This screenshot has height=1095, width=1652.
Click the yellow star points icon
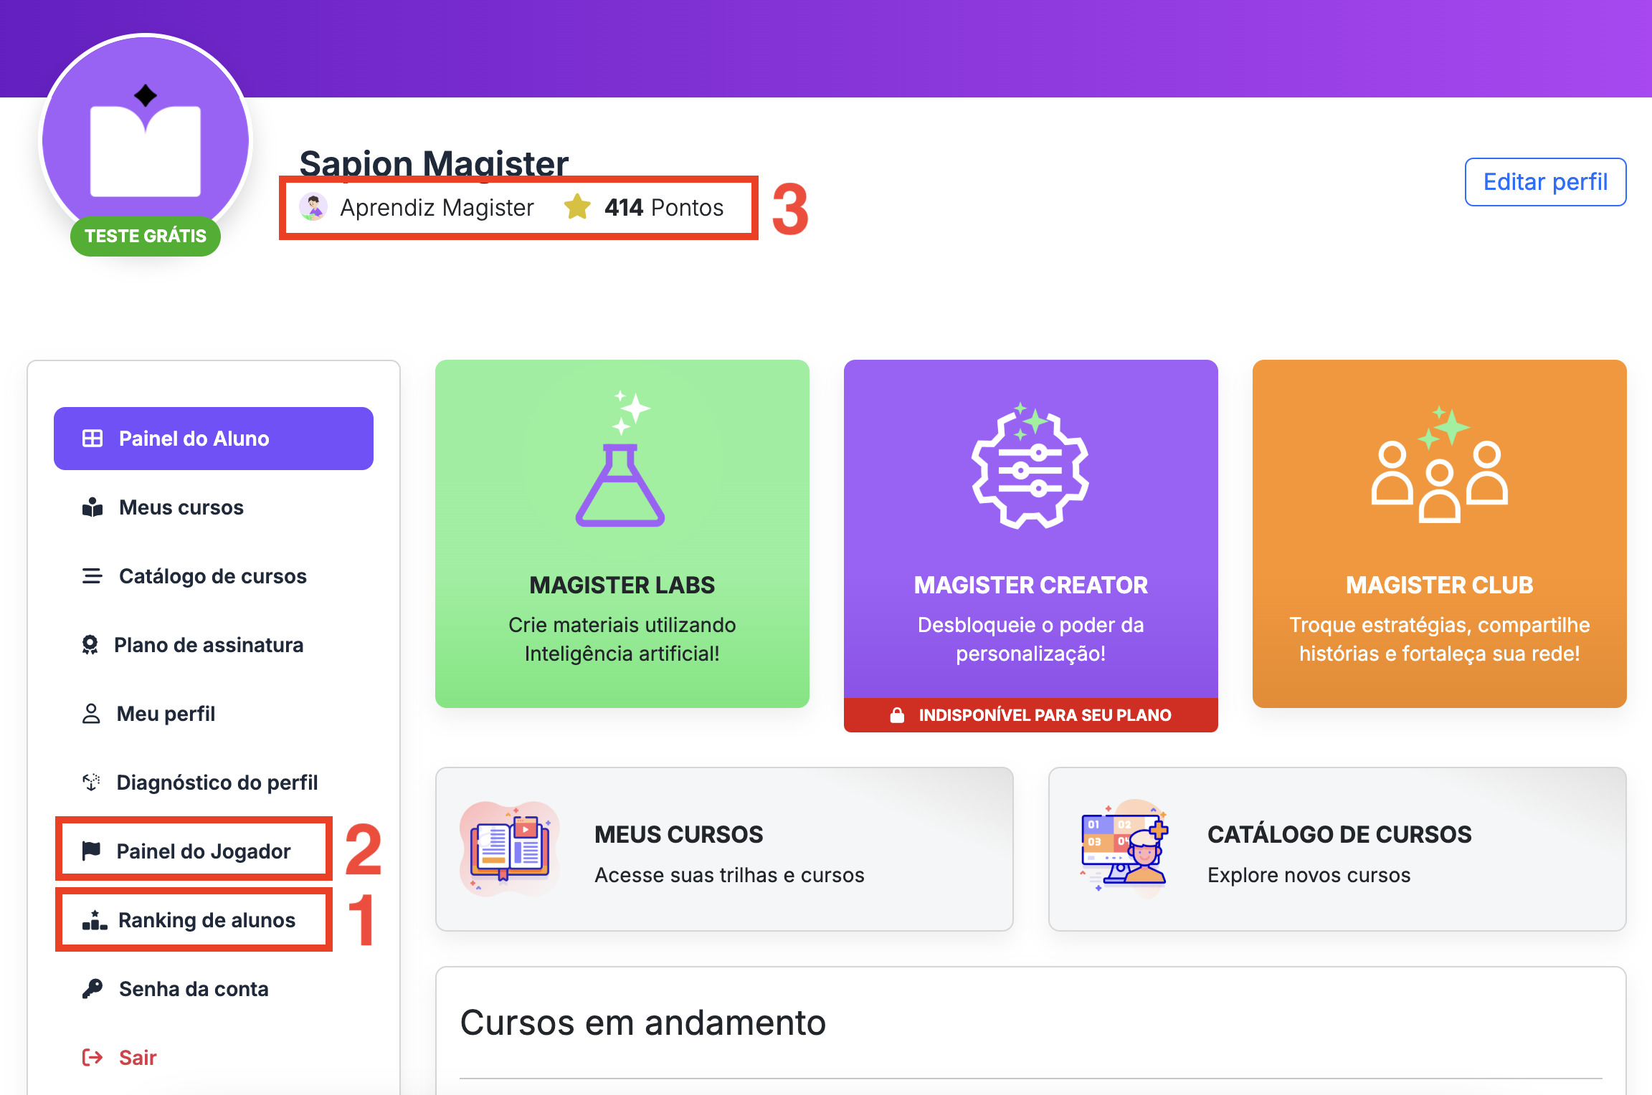pos(577,207)
